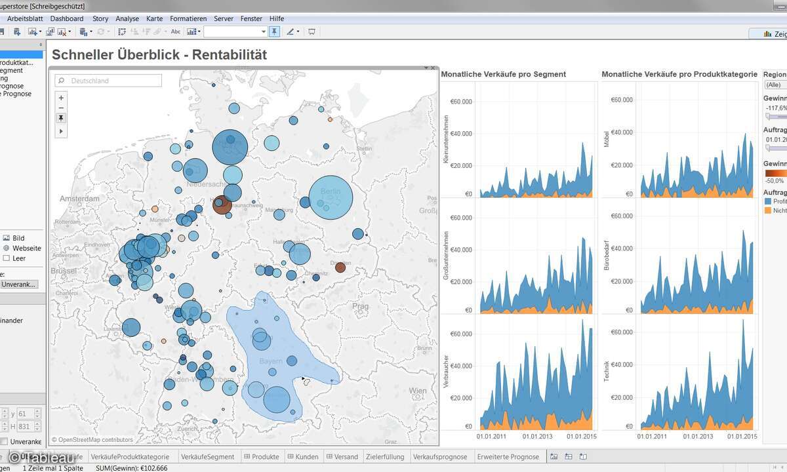Open the highlight pen dropdown arrow
The image size is (787, 472).
coord(298,31)
